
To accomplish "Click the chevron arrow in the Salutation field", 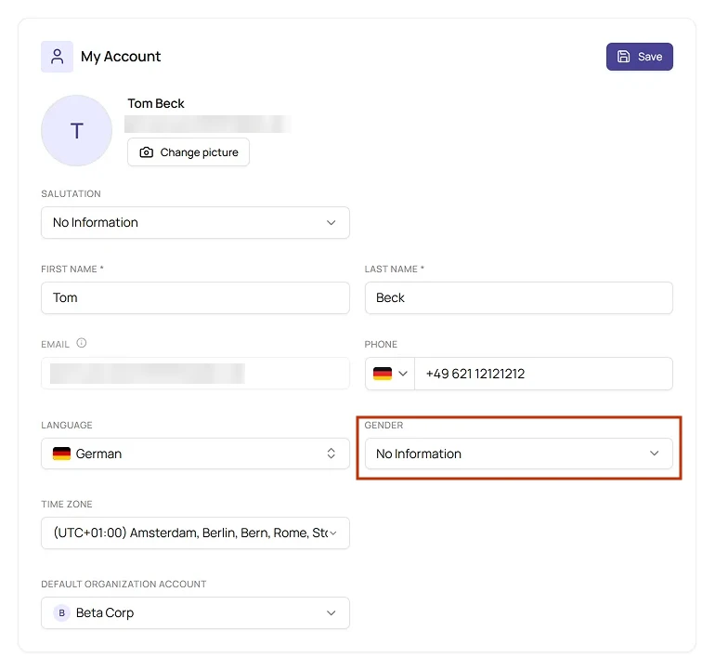I will [331, 223].
